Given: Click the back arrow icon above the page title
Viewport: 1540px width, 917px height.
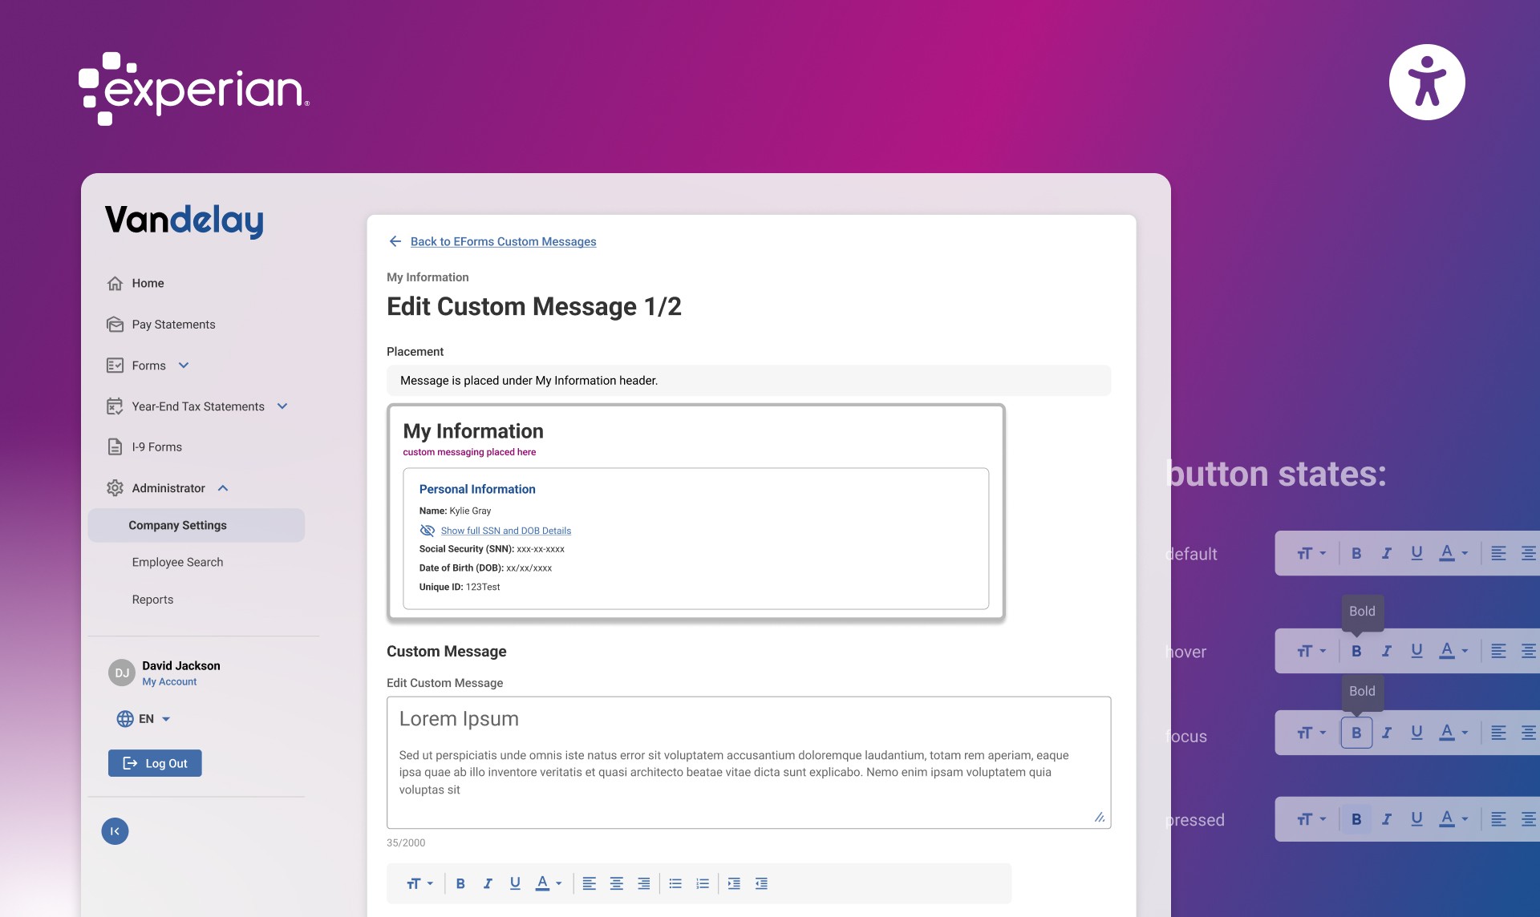Looking at the screenshot, I should coord(395,241).
